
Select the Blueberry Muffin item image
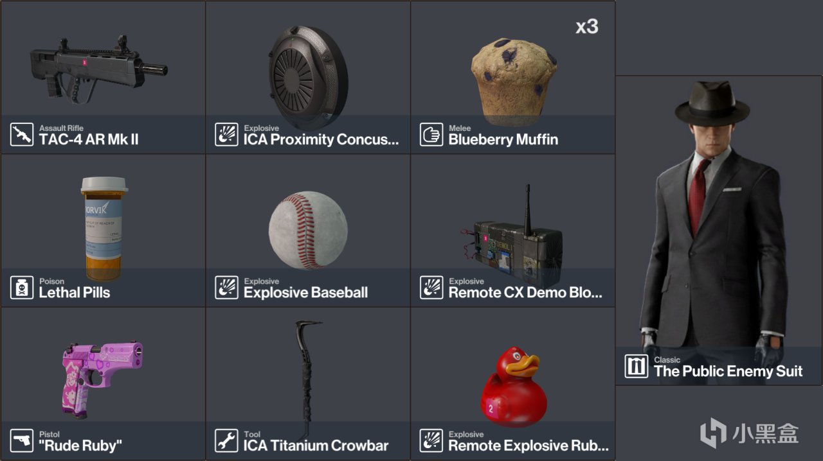[513, 82]
